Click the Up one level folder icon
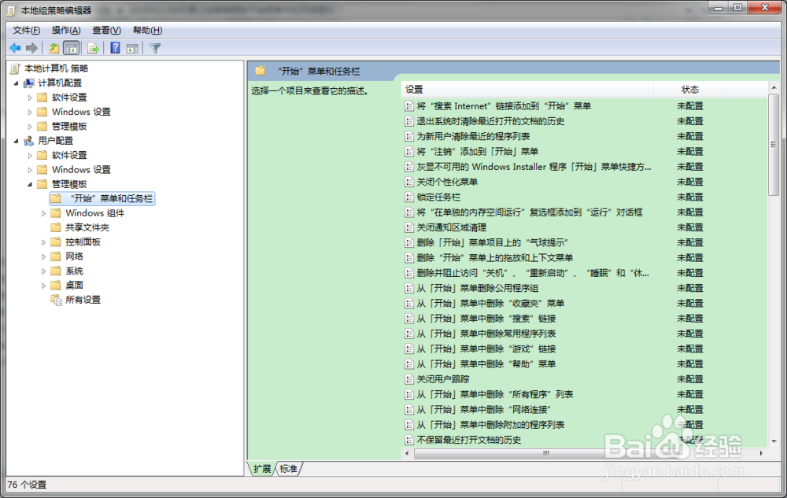 pyautogui.click(x=54, y=48)
